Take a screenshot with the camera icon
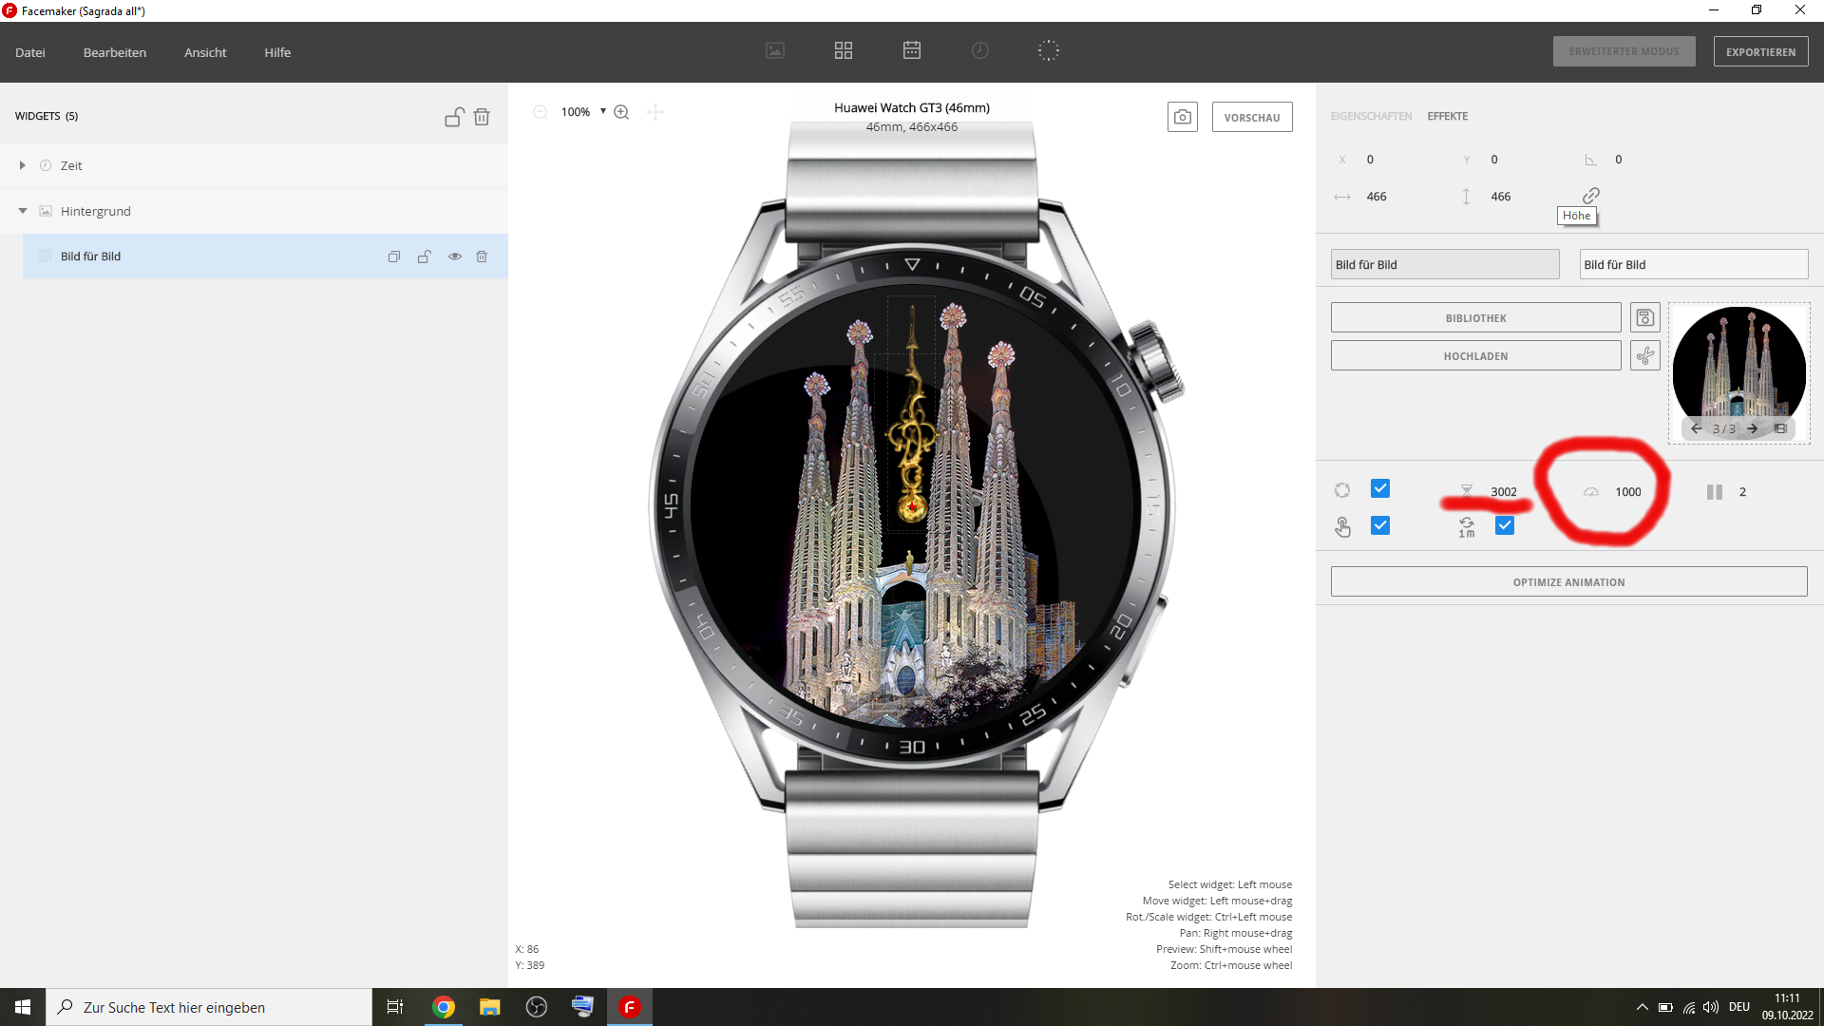Image resolution: width=1824 pixels, height=1026 pixels. coord(1182,117)
